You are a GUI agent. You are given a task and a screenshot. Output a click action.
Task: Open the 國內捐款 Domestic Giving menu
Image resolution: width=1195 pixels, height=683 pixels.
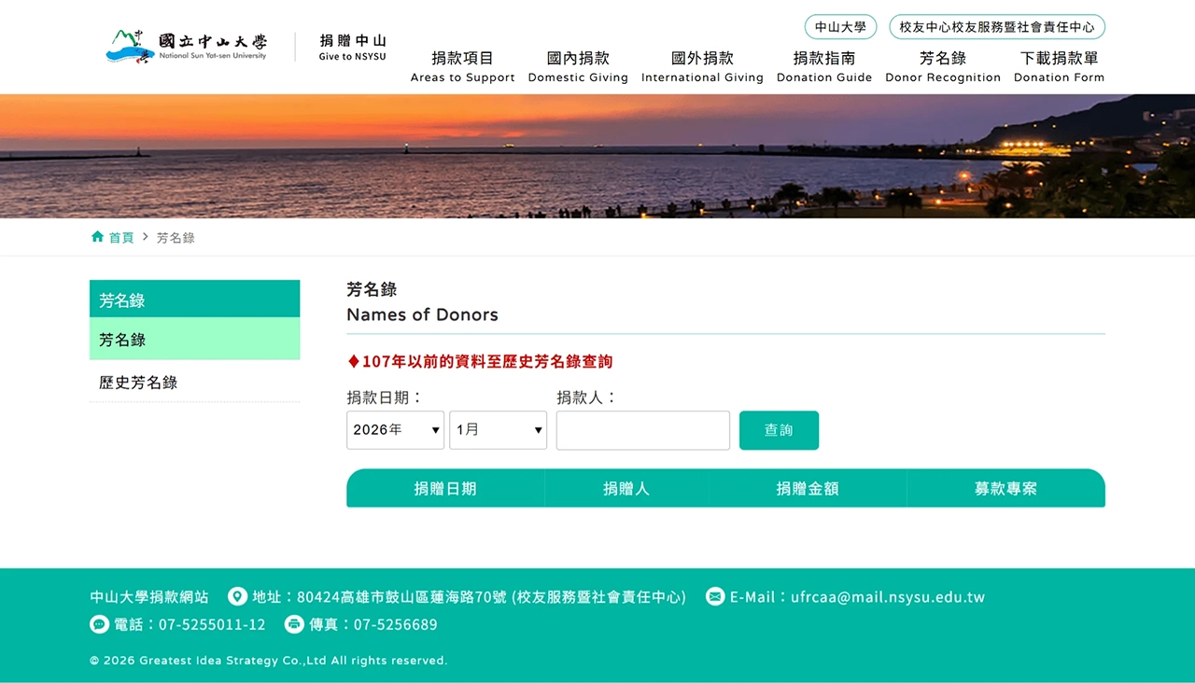pyautogui.click(x=578, y=66)
